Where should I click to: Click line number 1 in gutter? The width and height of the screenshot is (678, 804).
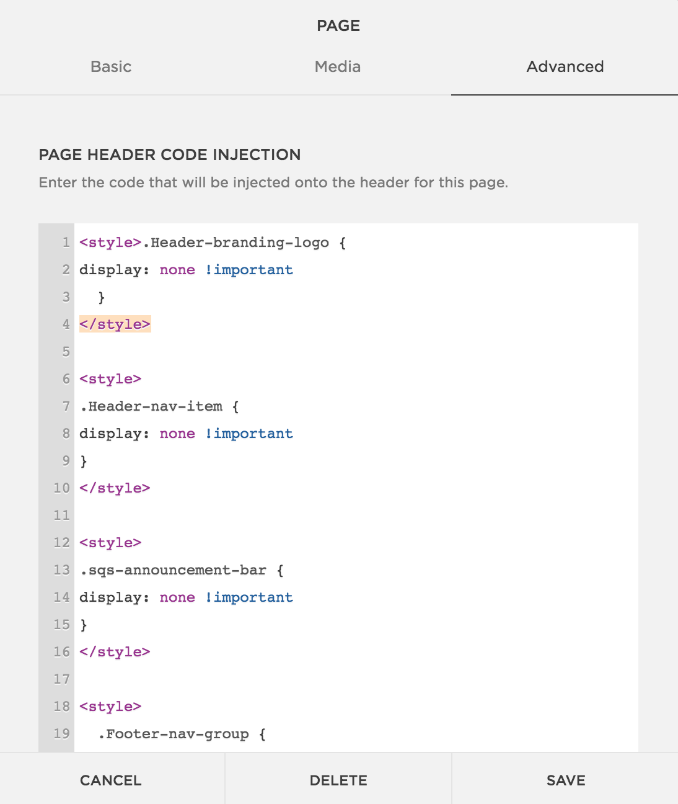pyautogui.click(x=66, y=243)
